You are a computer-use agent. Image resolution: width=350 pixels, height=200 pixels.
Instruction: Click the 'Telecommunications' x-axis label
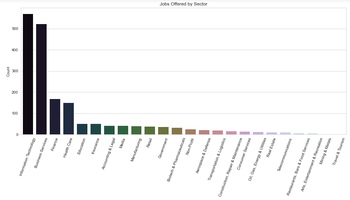[283, 155]
